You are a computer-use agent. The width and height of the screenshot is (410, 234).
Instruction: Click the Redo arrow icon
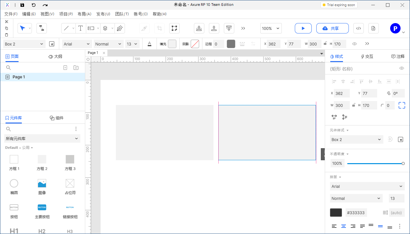pos(45,5)
